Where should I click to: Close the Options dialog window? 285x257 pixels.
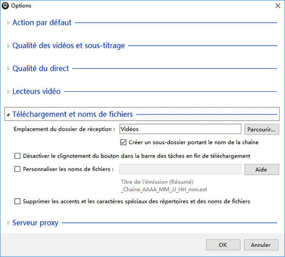pos(277,6)
